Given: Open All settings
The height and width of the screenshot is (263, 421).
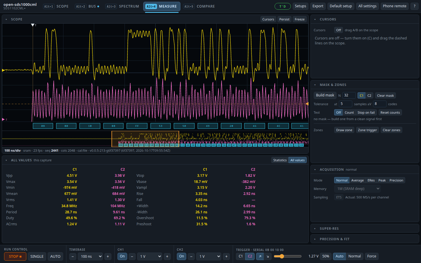Looking at the screenshot, I should (367, 6).
